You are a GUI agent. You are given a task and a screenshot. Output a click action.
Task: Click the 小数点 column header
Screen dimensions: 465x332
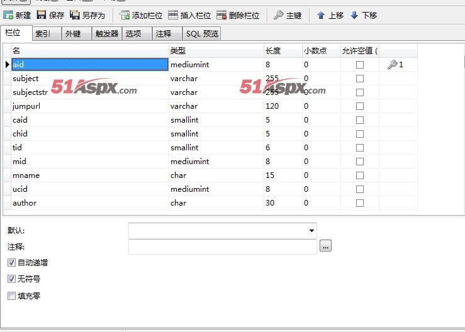pyautogui.click(x=321, y=51)
